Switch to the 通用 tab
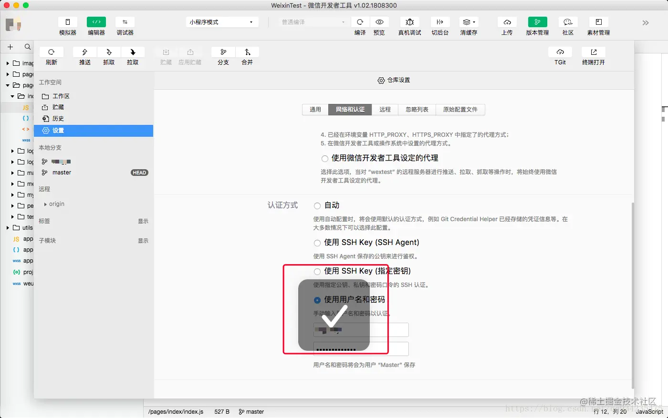 (x=315, y=110)
